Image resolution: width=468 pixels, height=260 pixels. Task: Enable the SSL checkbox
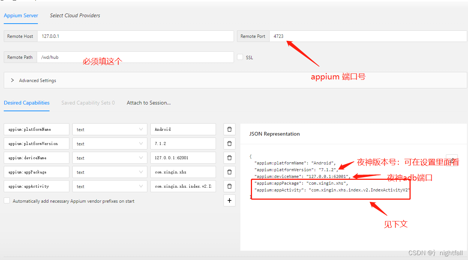click(240, 57)
